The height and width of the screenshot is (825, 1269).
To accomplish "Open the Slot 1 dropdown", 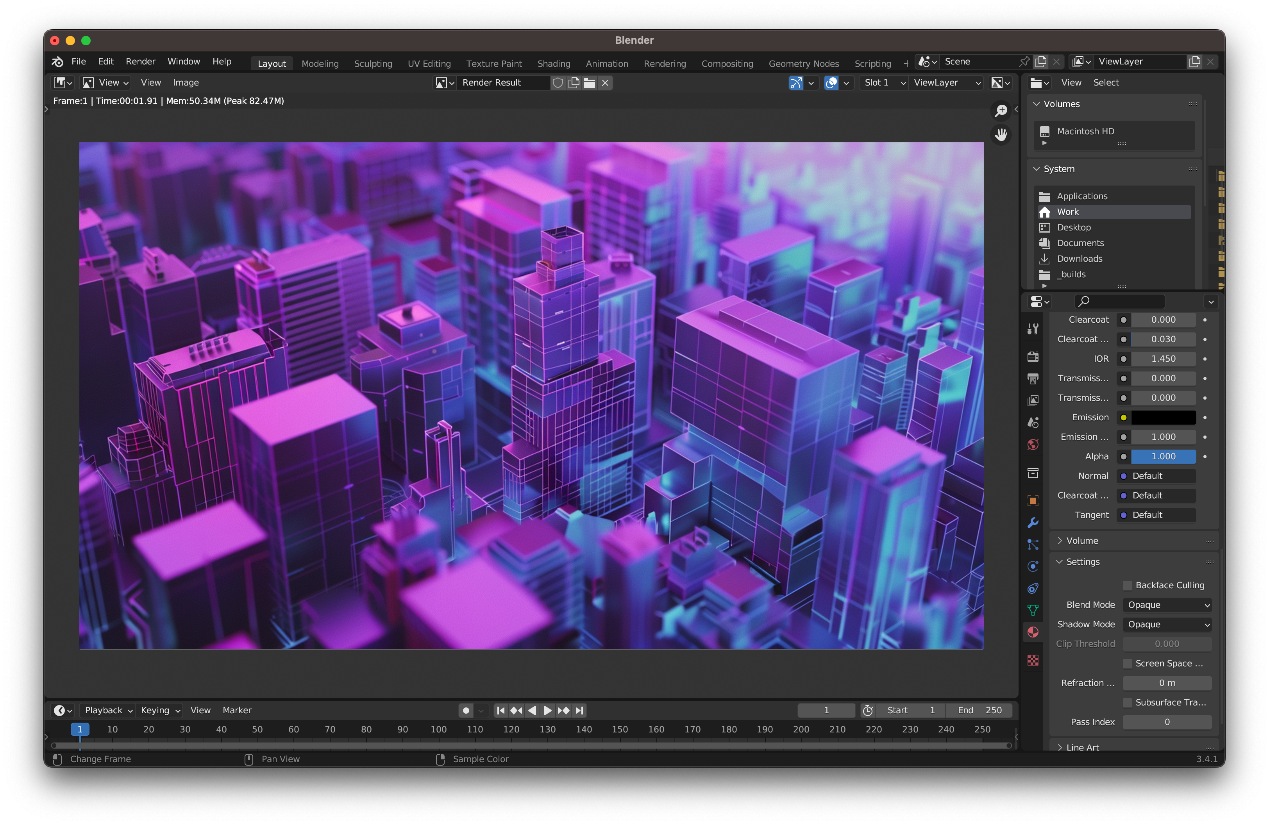I will pos(883,82).
